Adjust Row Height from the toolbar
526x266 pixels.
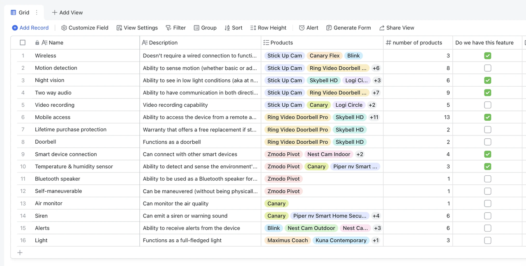268,28
